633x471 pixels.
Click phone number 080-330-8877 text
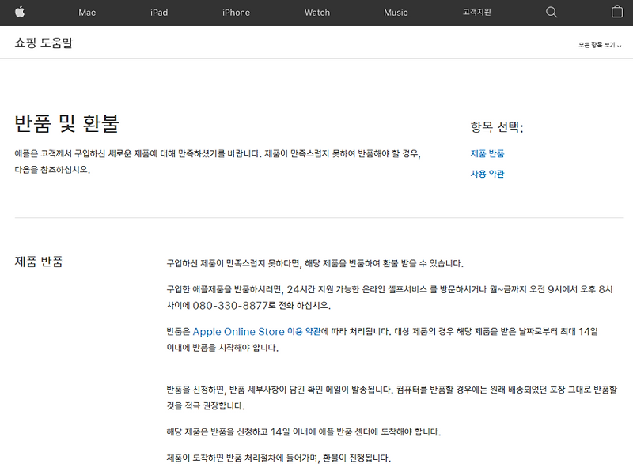(230, 305)
